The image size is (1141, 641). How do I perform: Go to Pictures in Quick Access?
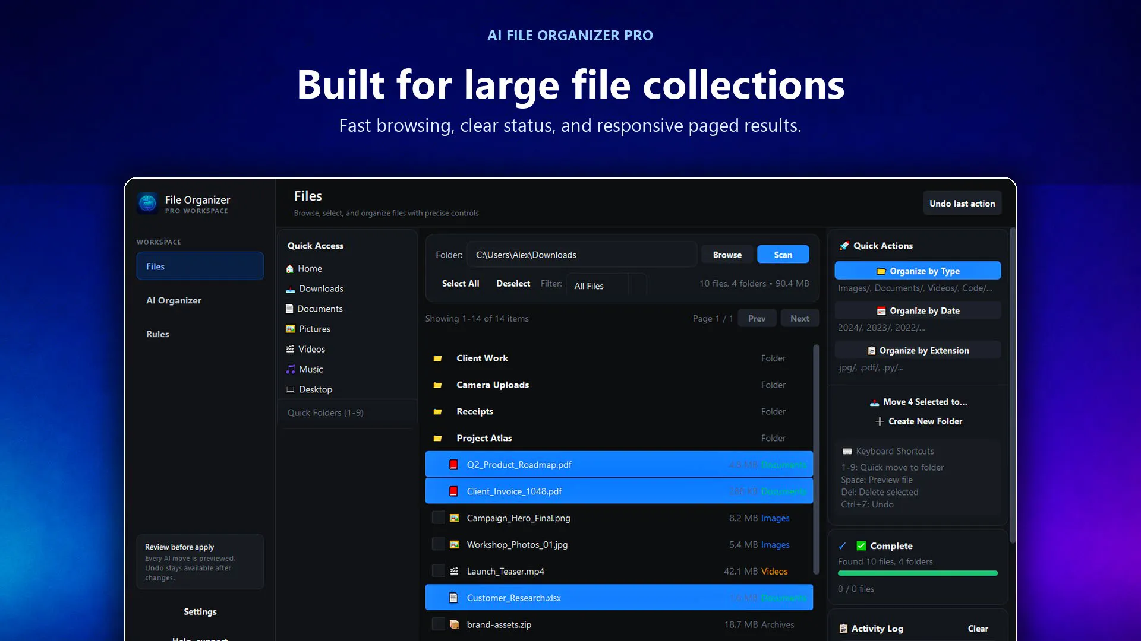pyautogui.click(x=314, y=329)
